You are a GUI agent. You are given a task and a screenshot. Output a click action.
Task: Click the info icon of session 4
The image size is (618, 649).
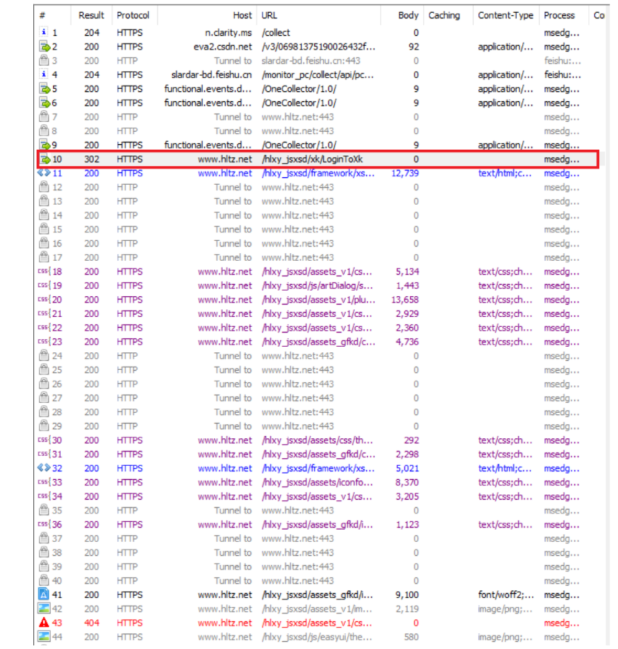(x=44, y=74)
